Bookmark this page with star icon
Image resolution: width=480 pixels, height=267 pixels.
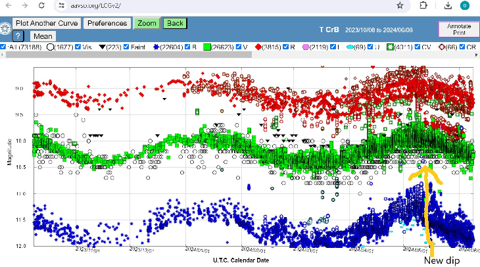tap(400, 5)
